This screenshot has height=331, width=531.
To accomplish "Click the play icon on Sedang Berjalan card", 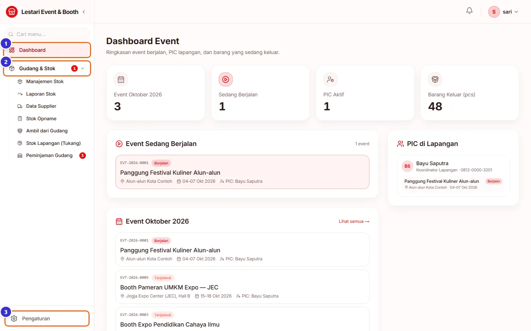I will click(226, 79).
